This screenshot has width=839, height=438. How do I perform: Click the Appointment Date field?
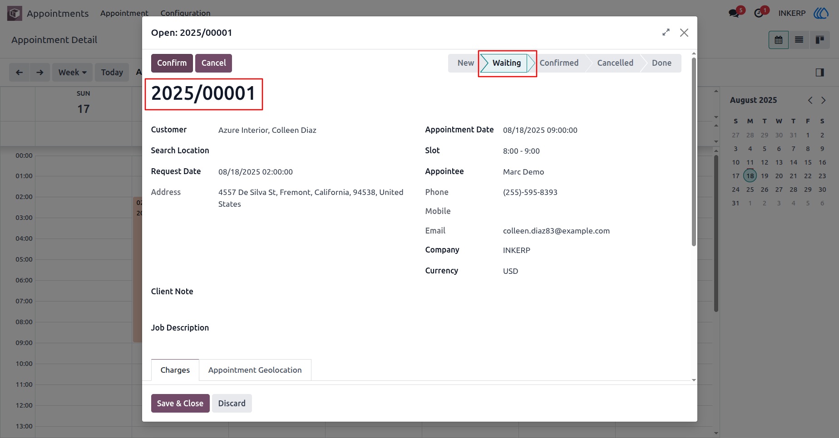click(540, 130)
